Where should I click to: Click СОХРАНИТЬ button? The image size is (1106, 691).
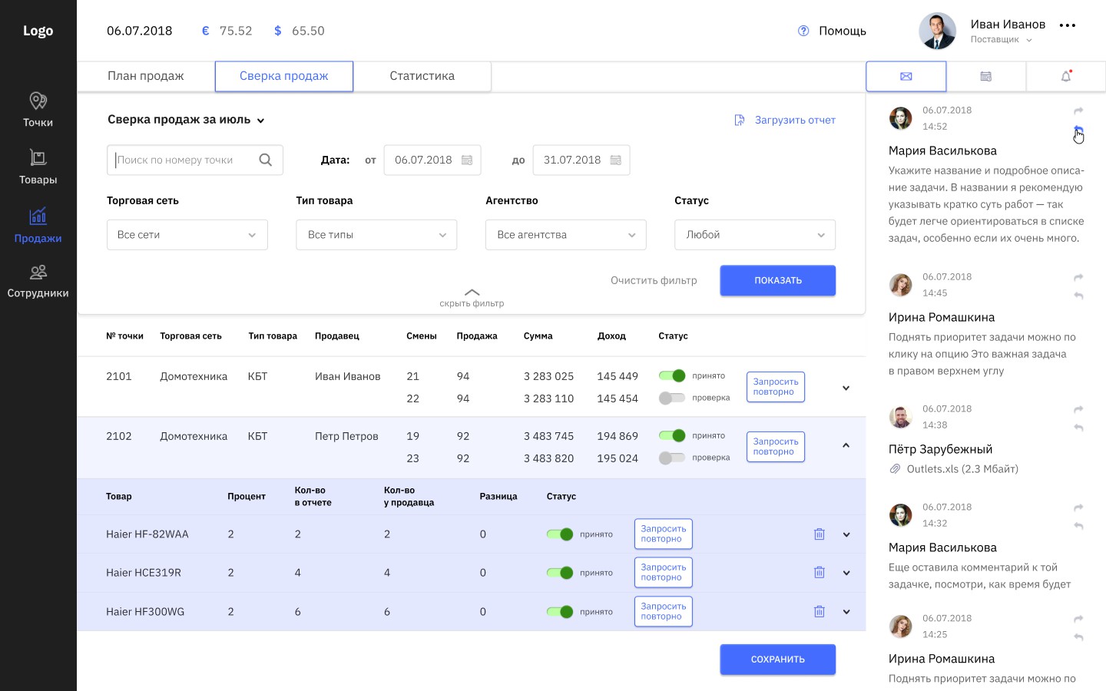click(x=778, y=660)
